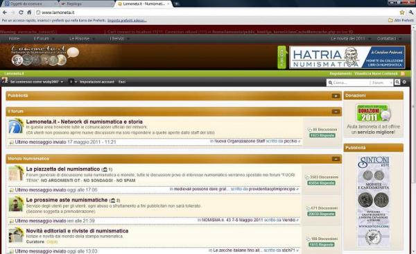
Task: Open the Chrome wrench settings menu
Action: pyautogui.click(x=411, y=12)
